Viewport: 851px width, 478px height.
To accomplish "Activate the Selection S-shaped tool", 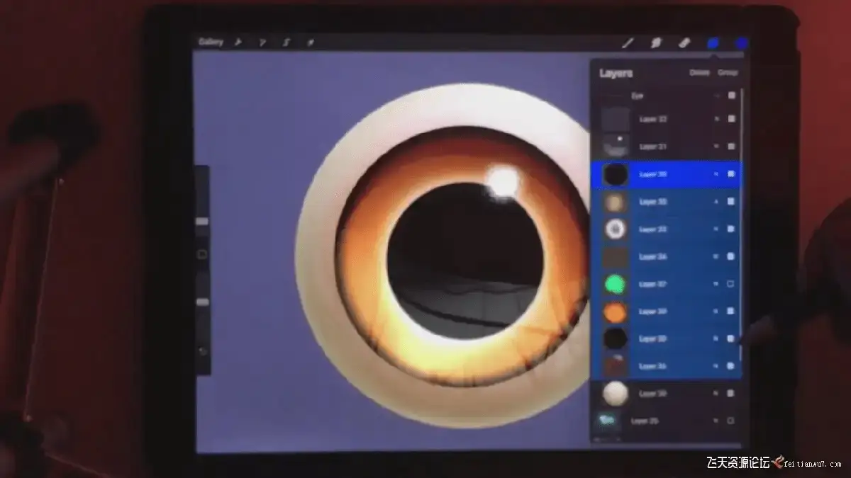I will pyautogui.click(x=287, y=42).
